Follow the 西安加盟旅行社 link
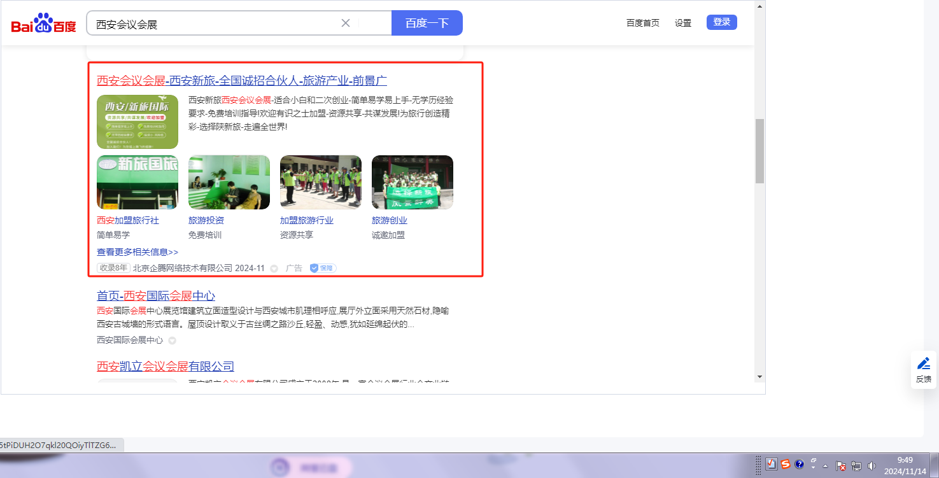Image resolution: width=939 pixels, height=478 pixels. click(x=128, y=220)
